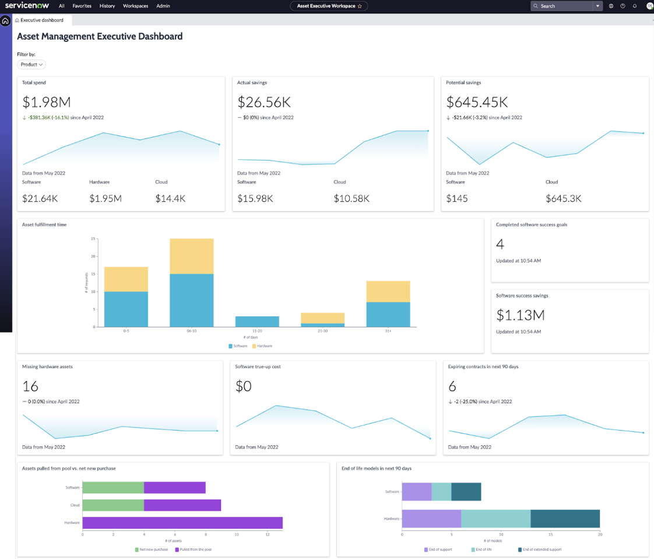Click Missing hardware assets value 16

pos(30,387)
